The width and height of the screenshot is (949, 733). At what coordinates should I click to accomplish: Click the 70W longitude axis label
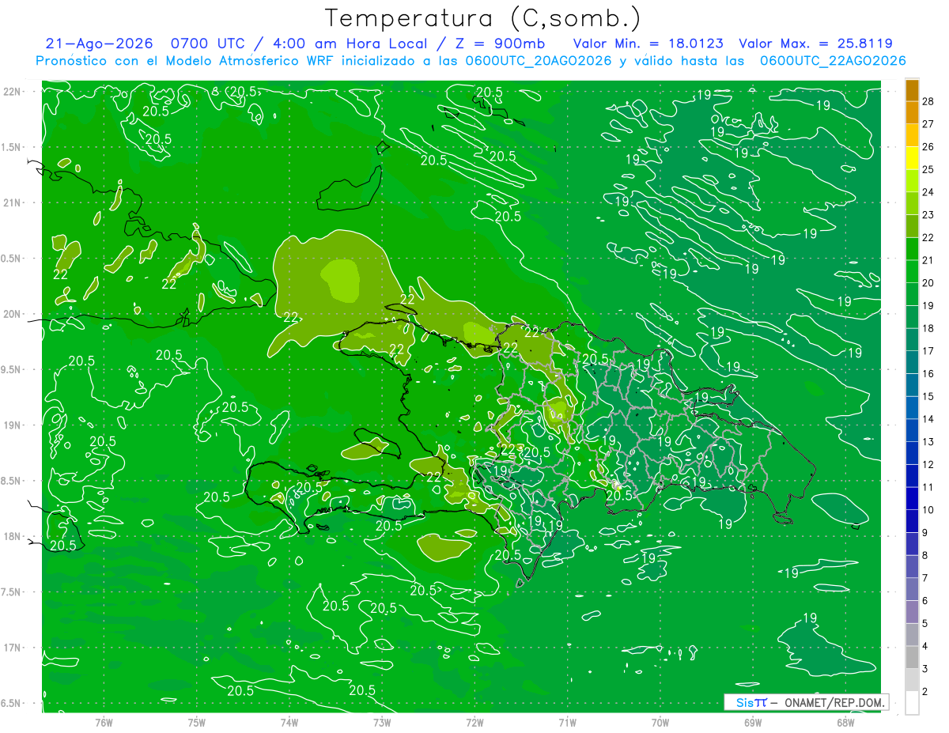(660, 722)
